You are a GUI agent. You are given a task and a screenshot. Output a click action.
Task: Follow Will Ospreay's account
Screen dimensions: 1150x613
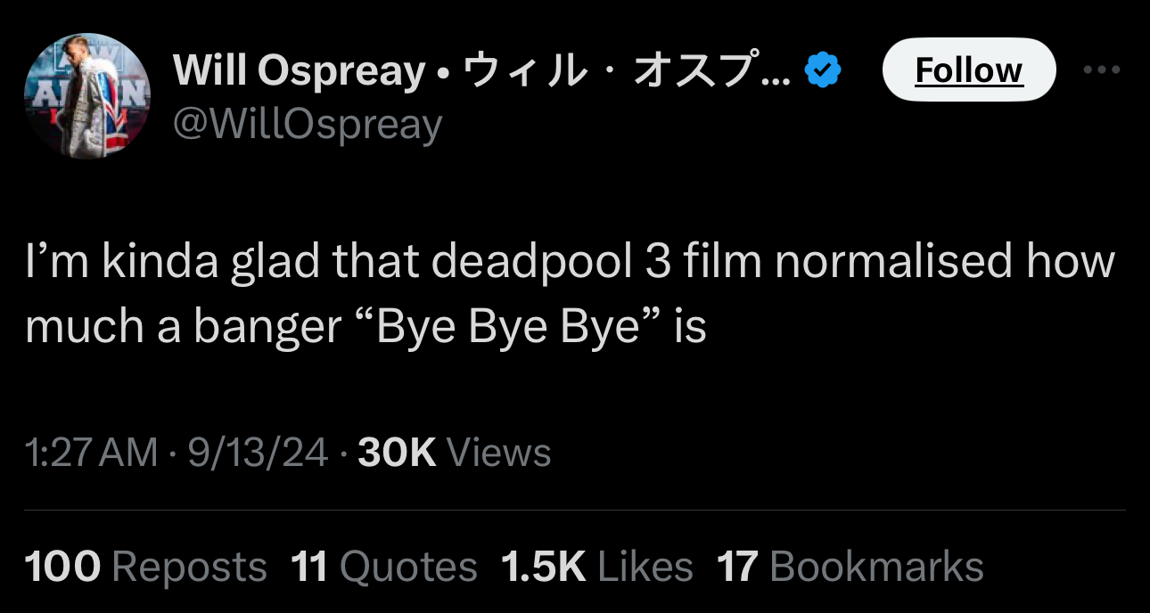[969, 69]
